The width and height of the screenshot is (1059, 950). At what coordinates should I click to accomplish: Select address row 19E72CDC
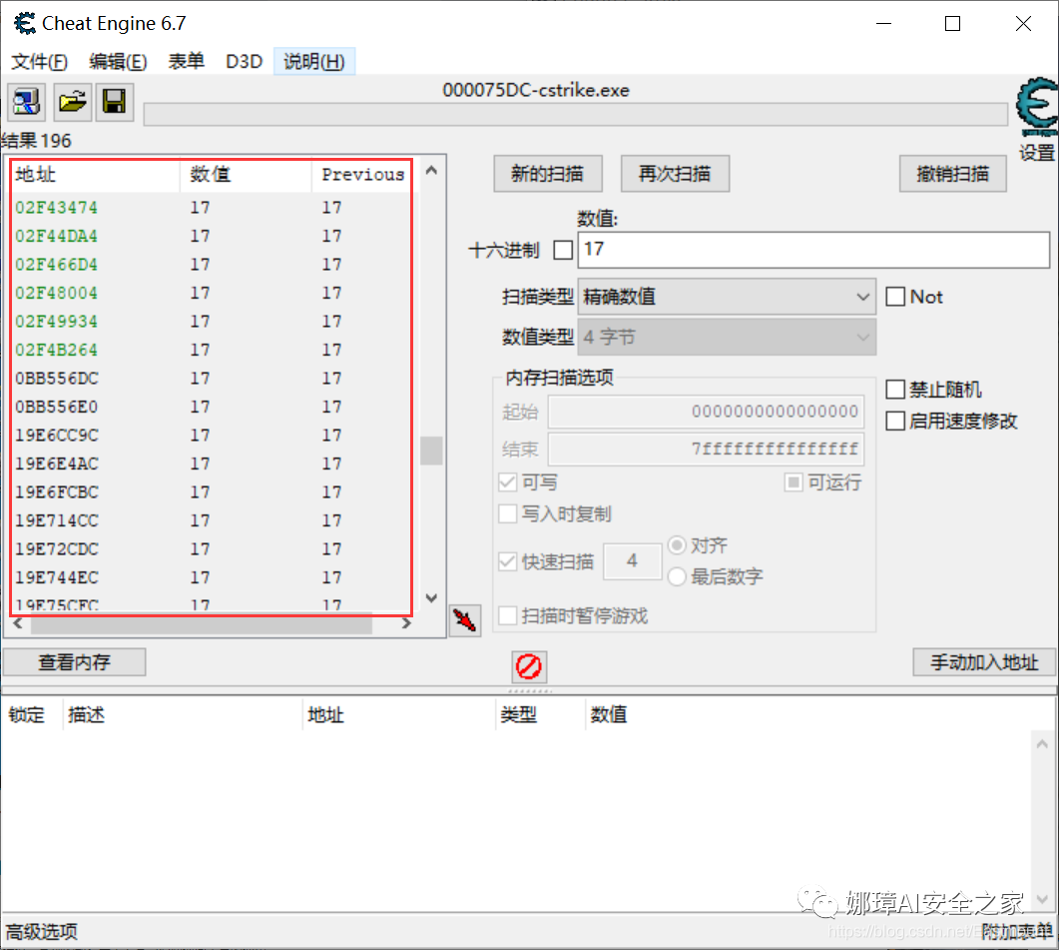click(212, 549)
